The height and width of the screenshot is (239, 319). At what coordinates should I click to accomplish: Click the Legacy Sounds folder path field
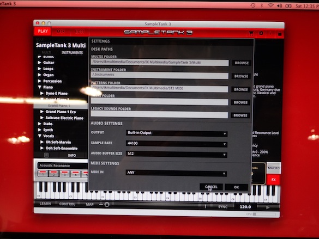(159, 115)
